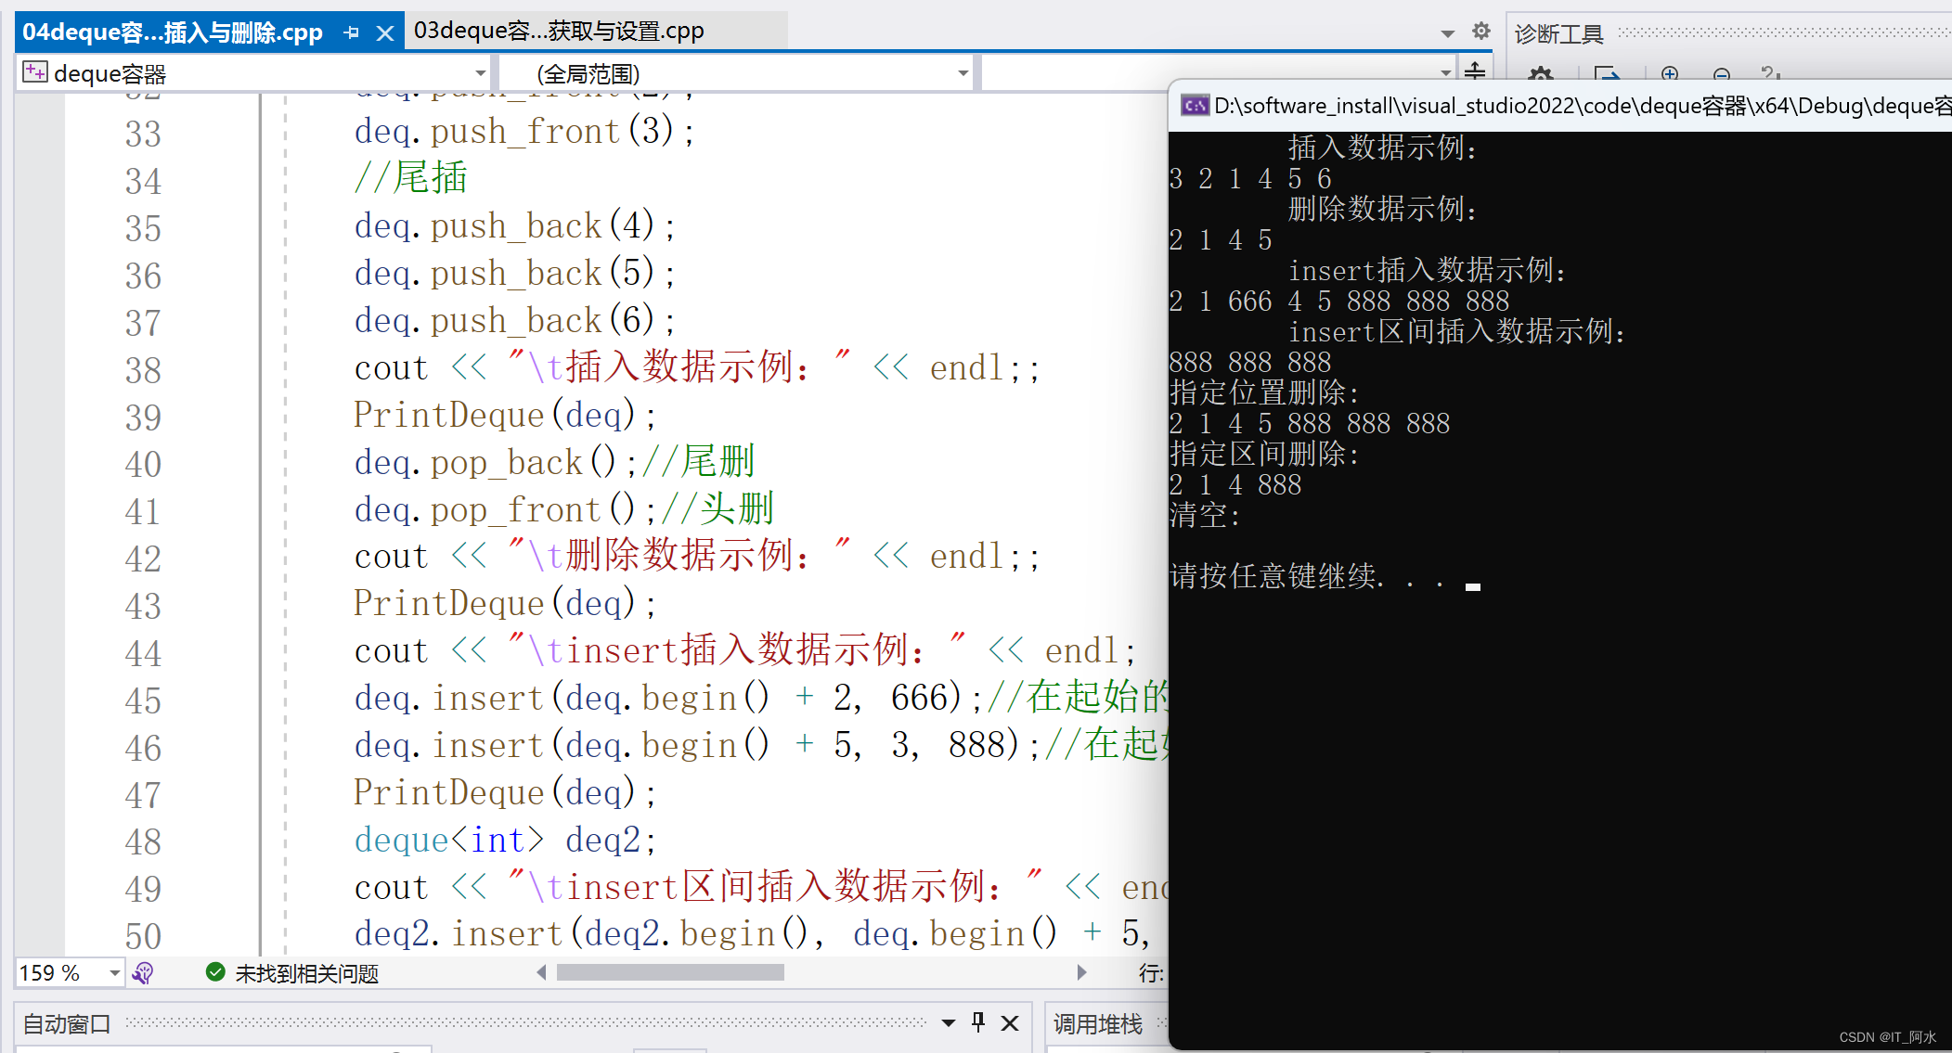Viewport: 1952px width, 1053px height.
Task: Select the 自动窗口 panel title
Action: pyautogui.click(x=67, y=1024)
